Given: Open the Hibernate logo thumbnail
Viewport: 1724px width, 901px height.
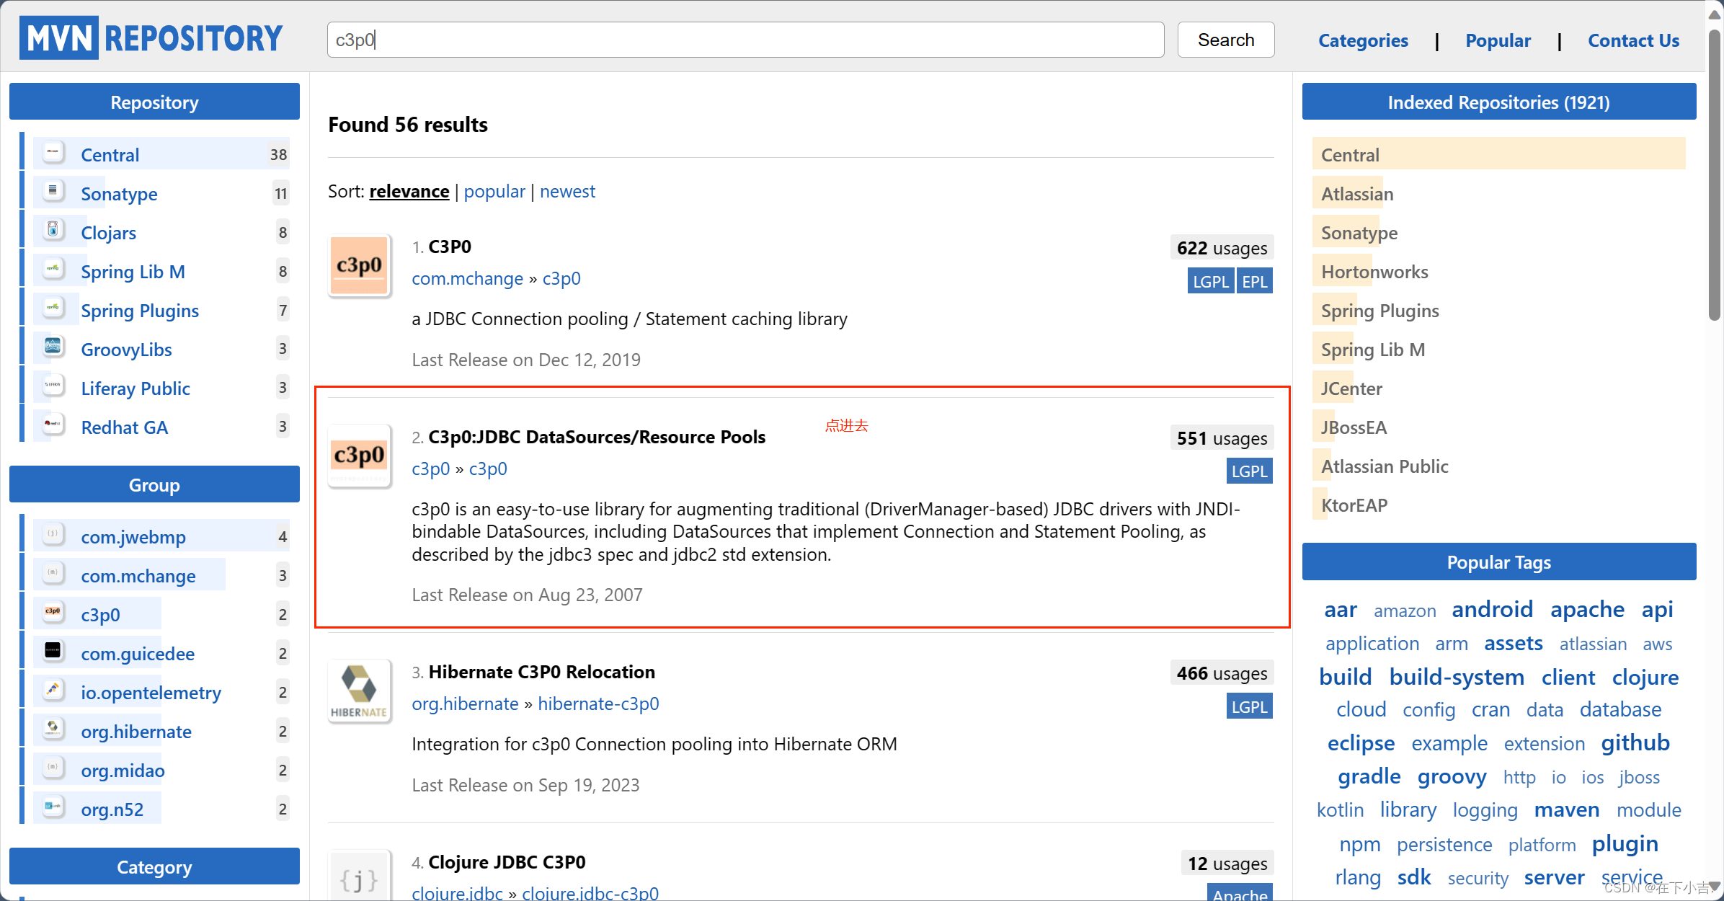Looking at the screenshot, I should (360, 691).
